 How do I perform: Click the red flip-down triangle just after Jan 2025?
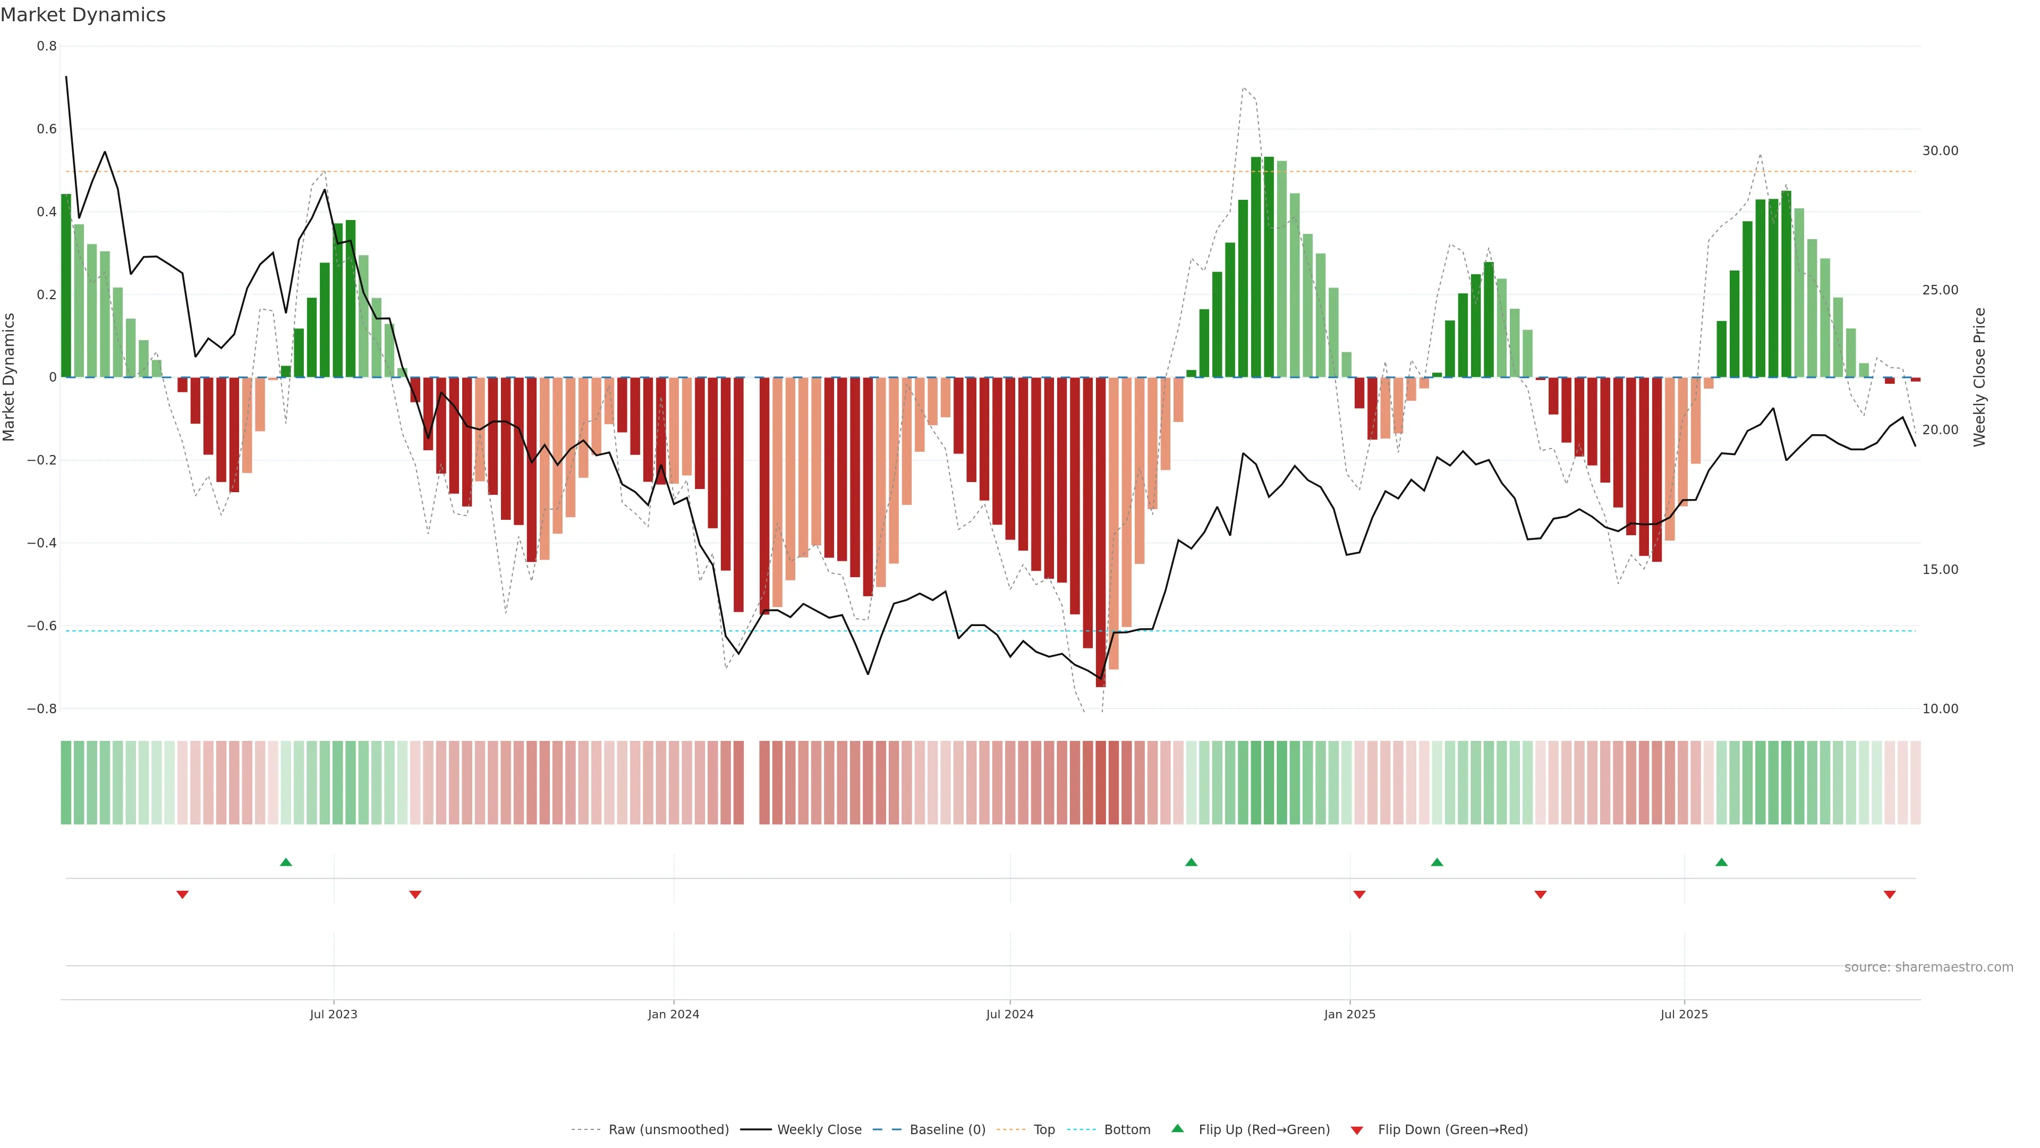pyautogui.click(x=1359, y=894)
